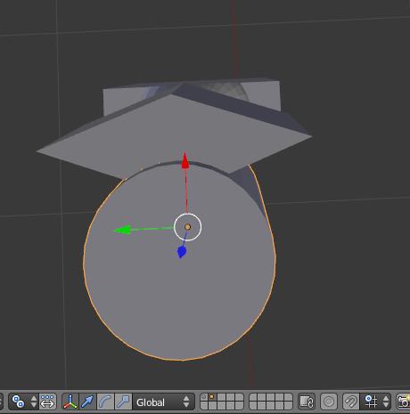Screen dimensions: 410x414
Task: Open the snap element type dropdown
Action: coord(377,402)
